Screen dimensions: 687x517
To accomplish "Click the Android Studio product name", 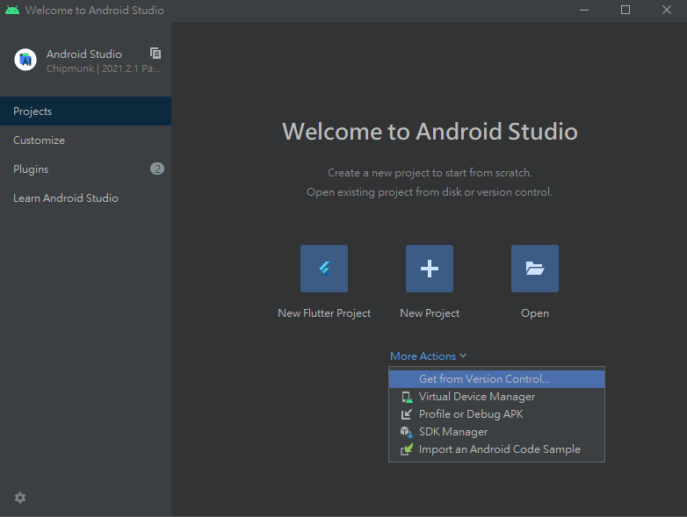I will (84, 54).
